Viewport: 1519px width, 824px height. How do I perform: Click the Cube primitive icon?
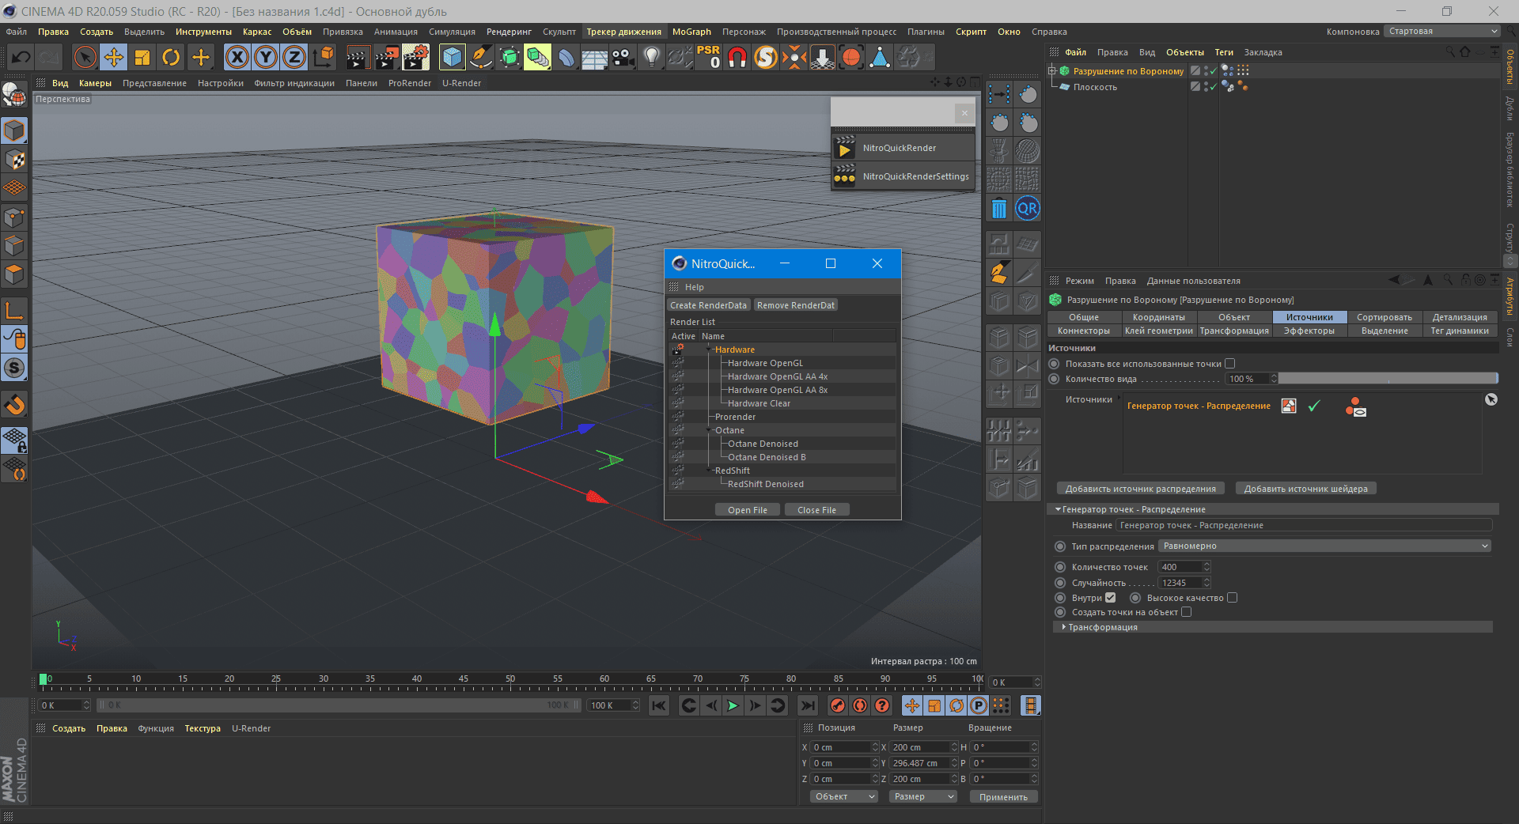point(452,57)
